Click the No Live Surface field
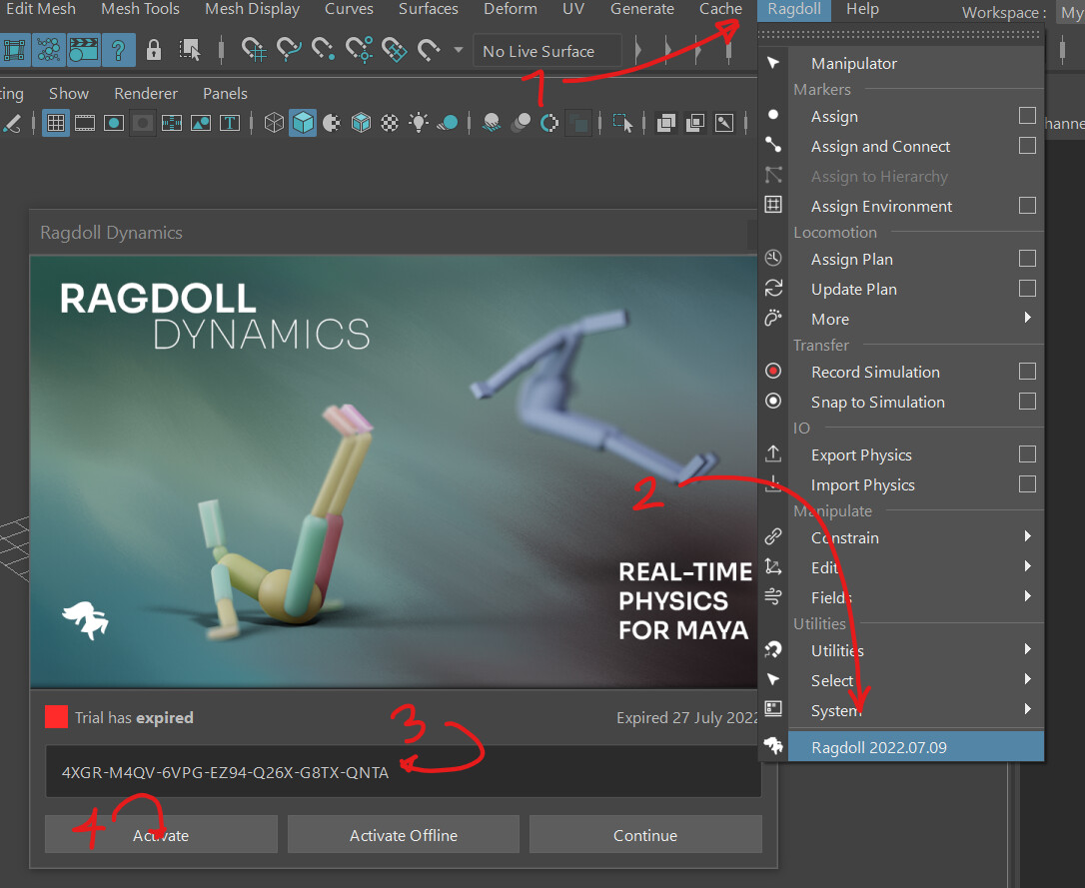 [546, 51]
